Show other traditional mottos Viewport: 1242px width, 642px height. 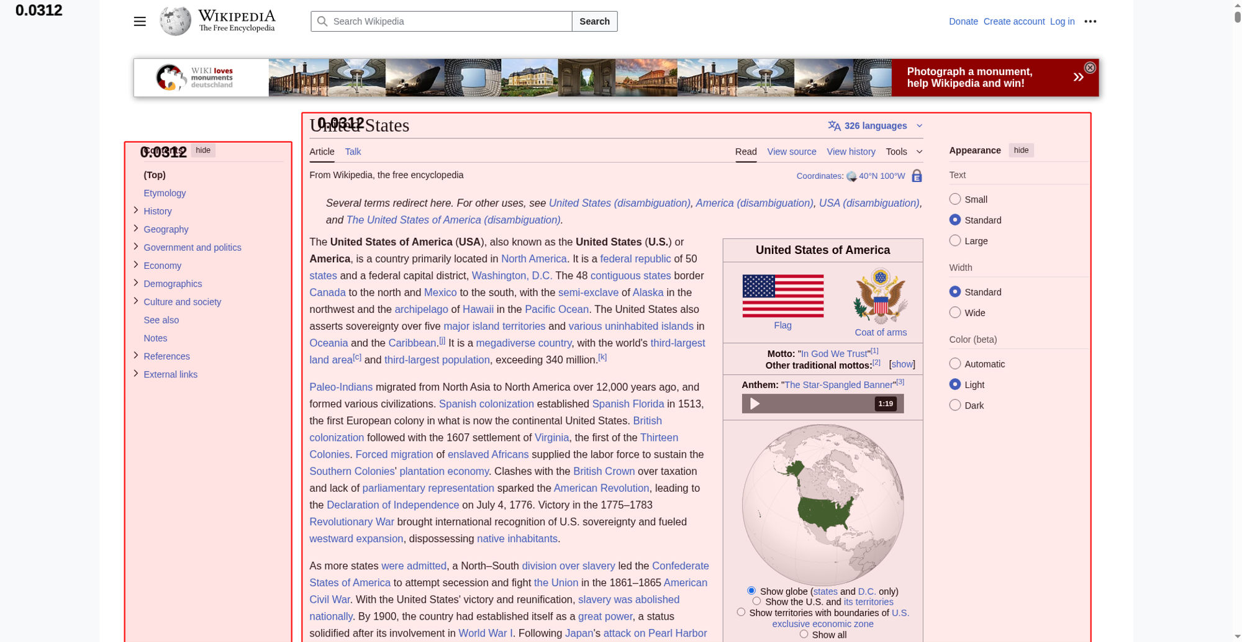click(902, 364)
